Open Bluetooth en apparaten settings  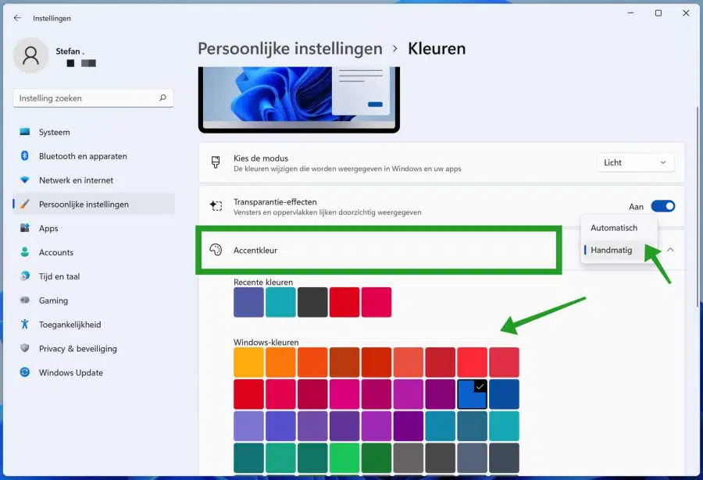click(x=93, y=156)
